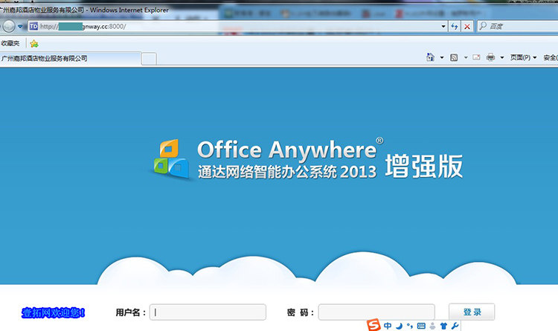Open the recent pages dropdown arrow
The height and width of the screenshot is (331, 558).
[20, 26]
